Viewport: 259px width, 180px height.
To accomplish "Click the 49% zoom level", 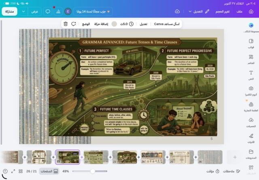I will 66,171.
